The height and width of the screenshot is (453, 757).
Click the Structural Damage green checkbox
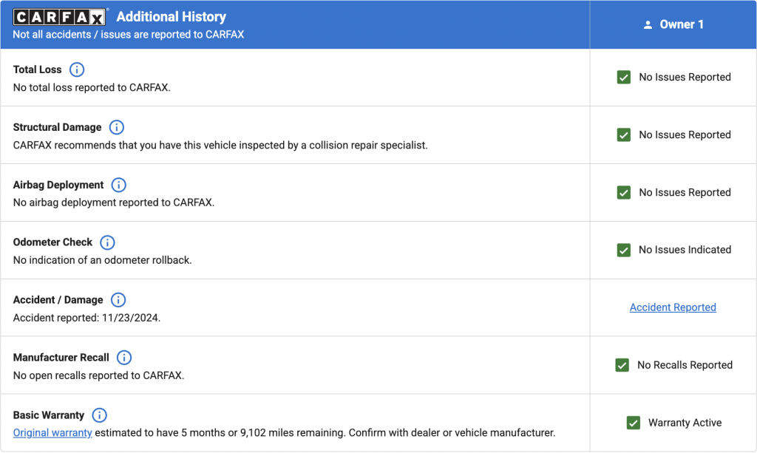pos(624,134)
